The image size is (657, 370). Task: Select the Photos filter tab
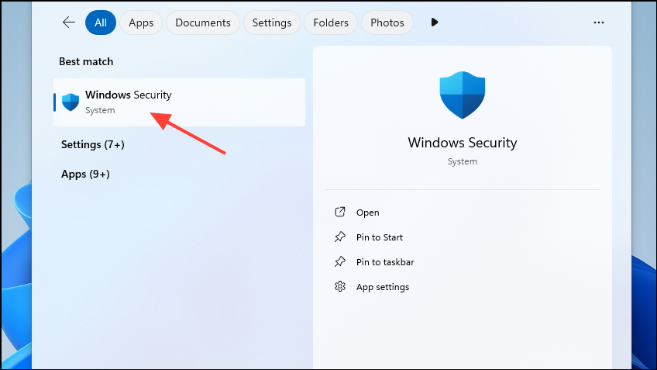[x=387, y=22]
